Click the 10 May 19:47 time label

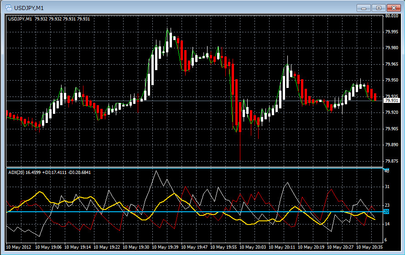coord(194,247)
